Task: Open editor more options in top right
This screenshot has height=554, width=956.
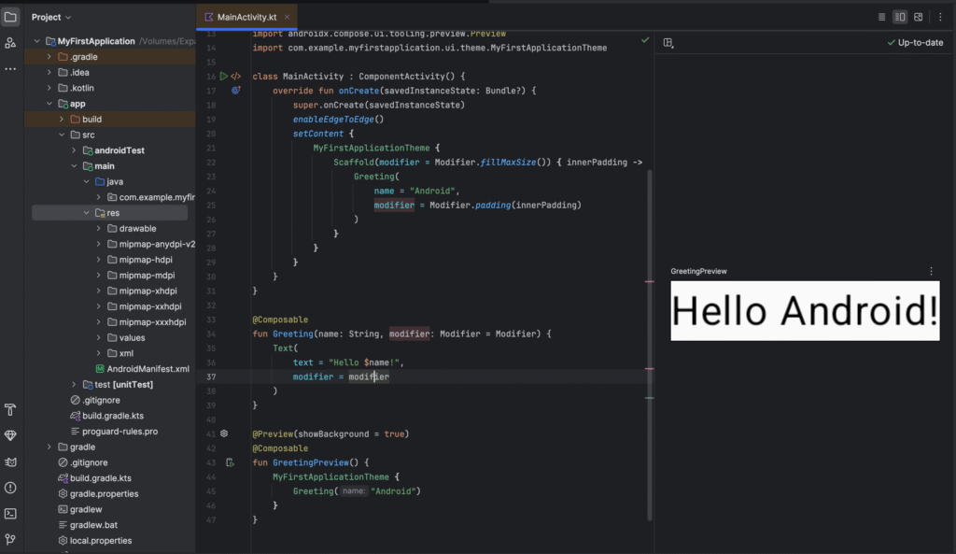Action: 940,17
